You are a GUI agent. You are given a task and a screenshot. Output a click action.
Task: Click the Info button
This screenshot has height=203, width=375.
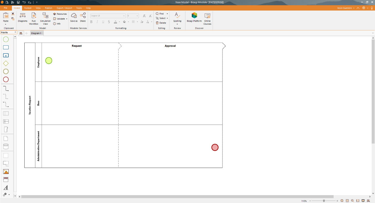click(x=57, y=24)
